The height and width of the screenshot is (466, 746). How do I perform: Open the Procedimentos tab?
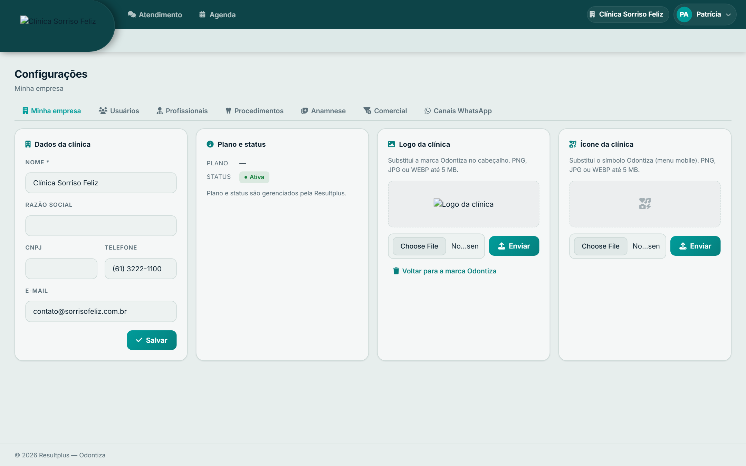click(254, 111)
